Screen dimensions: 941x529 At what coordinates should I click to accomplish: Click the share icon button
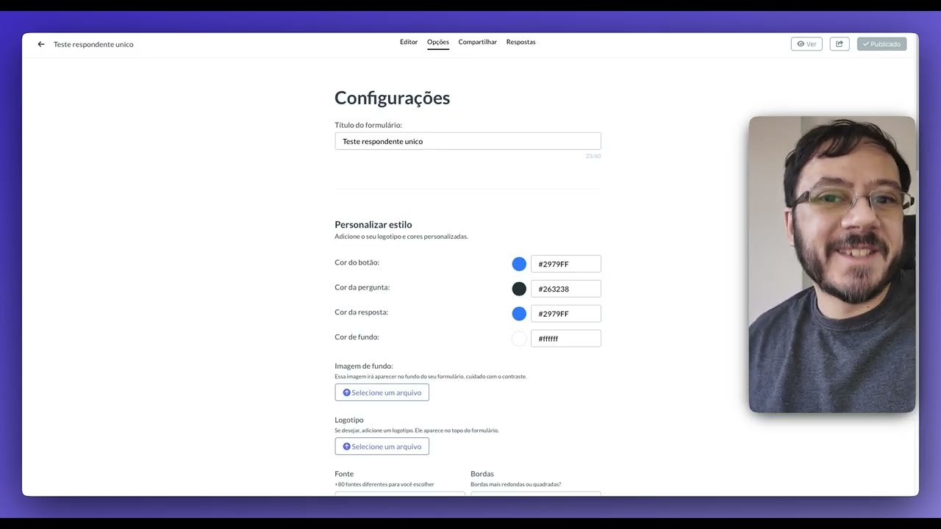coord(840,44)
